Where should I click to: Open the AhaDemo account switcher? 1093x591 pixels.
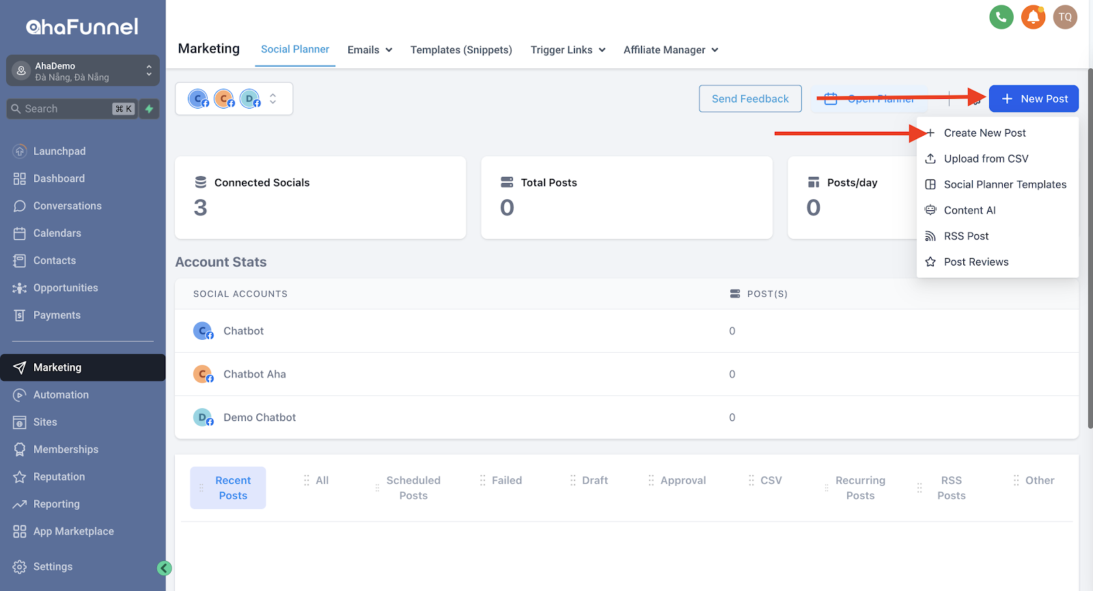pos(83,70)
